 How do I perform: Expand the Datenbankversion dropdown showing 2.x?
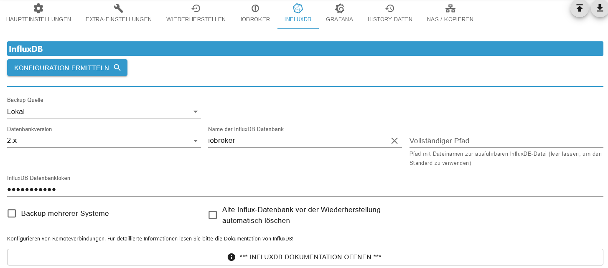tap(104, 141)
